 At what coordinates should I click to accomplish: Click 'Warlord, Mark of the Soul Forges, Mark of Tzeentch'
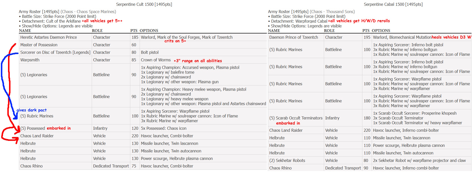point(187,37)
